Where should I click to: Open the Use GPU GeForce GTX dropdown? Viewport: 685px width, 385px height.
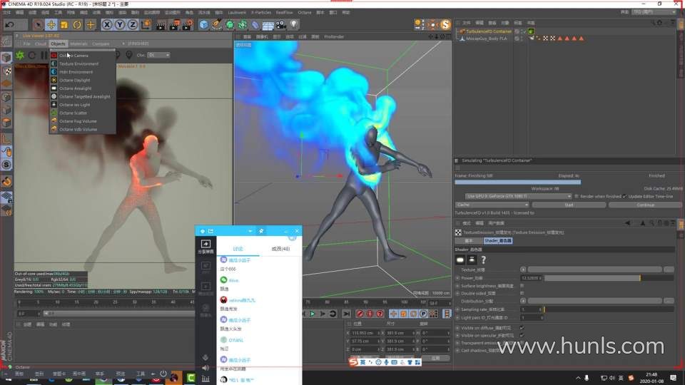coord(517,196)
